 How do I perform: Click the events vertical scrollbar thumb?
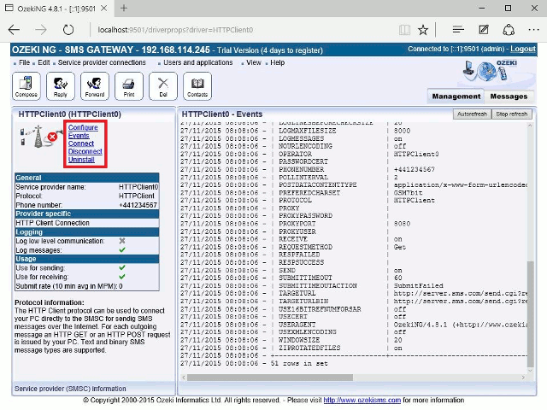pos(530,313)
